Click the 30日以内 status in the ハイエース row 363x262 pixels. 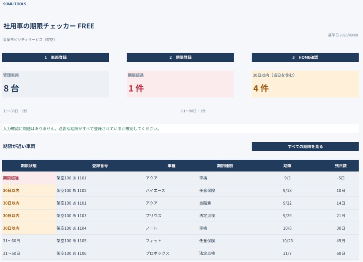point(29,190)
